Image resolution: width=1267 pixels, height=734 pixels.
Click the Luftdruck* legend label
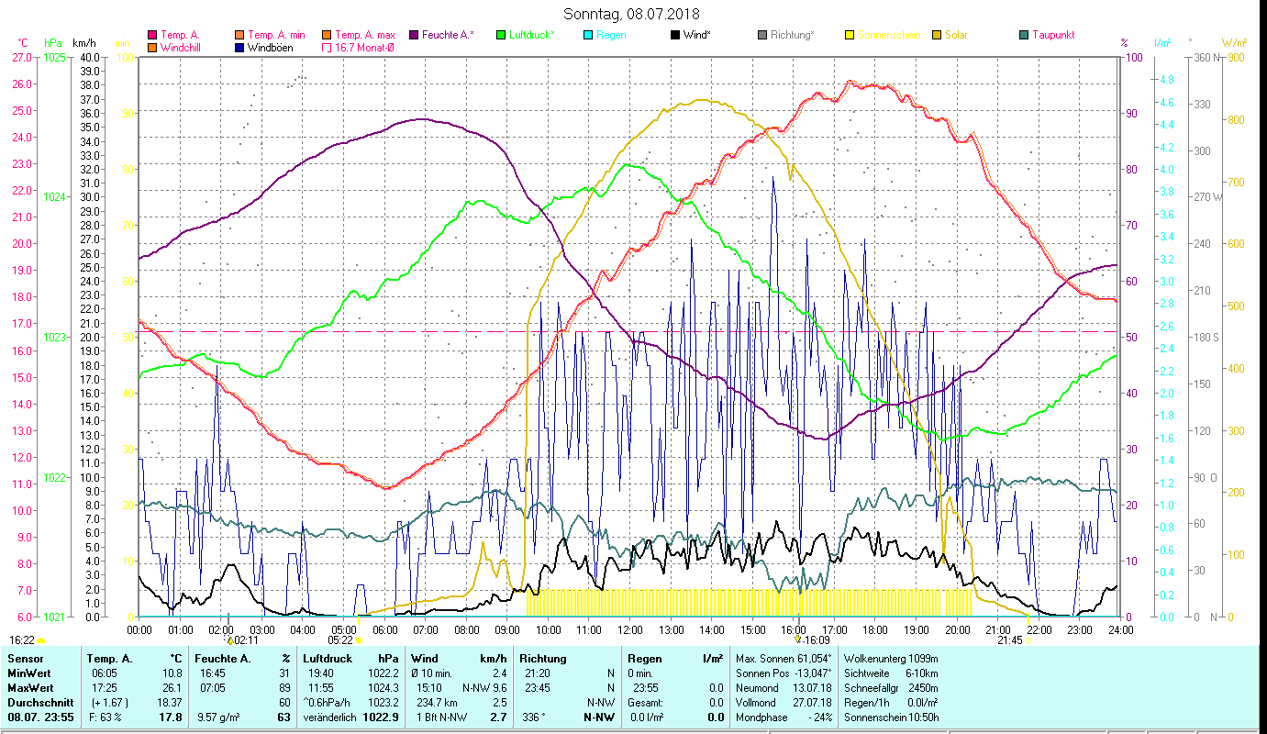tap(532, 36)
